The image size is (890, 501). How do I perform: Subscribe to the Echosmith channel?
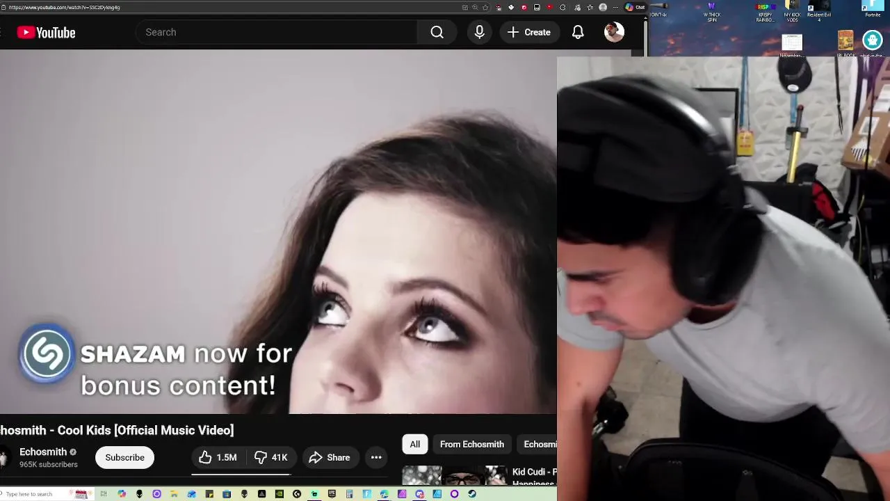coord(125,457)
